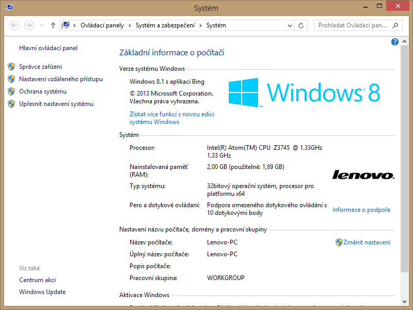Select the Ovládací panely breadcrumb

pos(102,25)
